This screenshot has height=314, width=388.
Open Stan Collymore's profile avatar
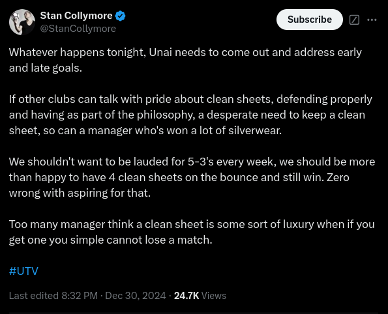coord(22,22)
